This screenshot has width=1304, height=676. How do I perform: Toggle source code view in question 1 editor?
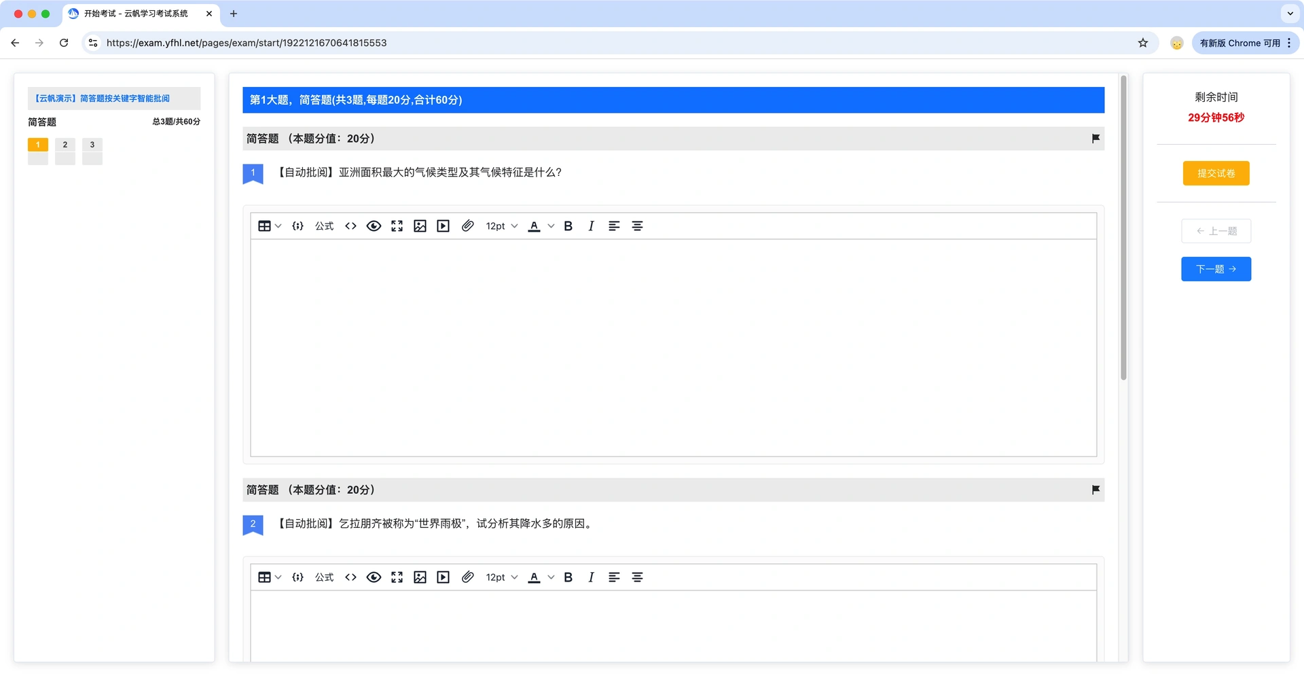[x=350, y=226]
